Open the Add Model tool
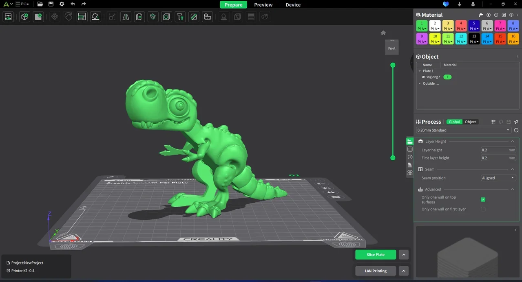The height and width of the screenshot is (282, 522). tap(24, 17)
